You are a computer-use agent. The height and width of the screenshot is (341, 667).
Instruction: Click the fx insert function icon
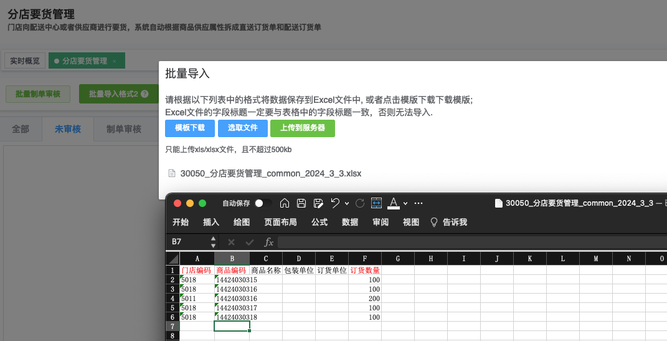click(269, 242)
